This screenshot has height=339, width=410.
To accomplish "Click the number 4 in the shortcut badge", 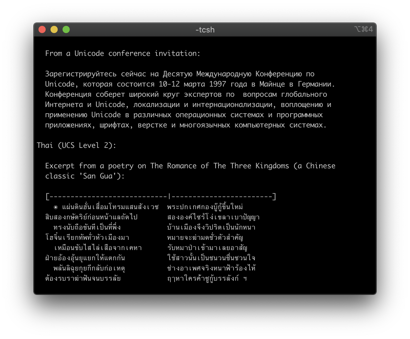I will pyautogui.click(x=371, y=29).
